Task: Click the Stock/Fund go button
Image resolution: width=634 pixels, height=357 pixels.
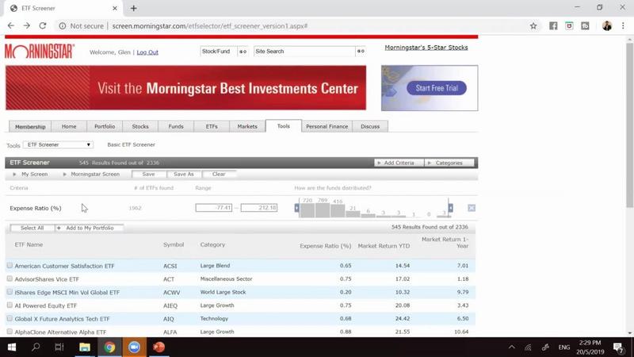Action: [x=243, y=52]
